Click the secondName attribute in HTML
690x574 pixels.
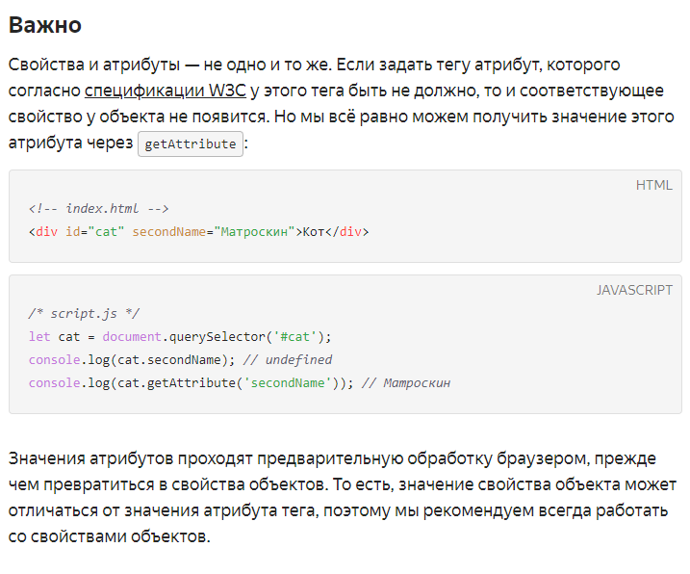click(169, 232)
